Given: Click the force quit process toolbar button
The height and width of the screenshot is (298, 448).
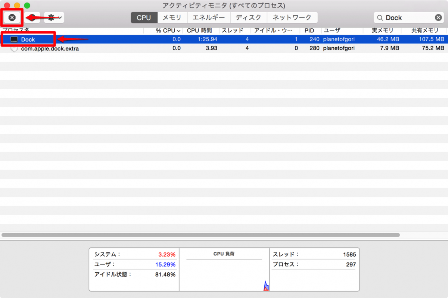Looking at the screenshot, I should tap(12, 18).
